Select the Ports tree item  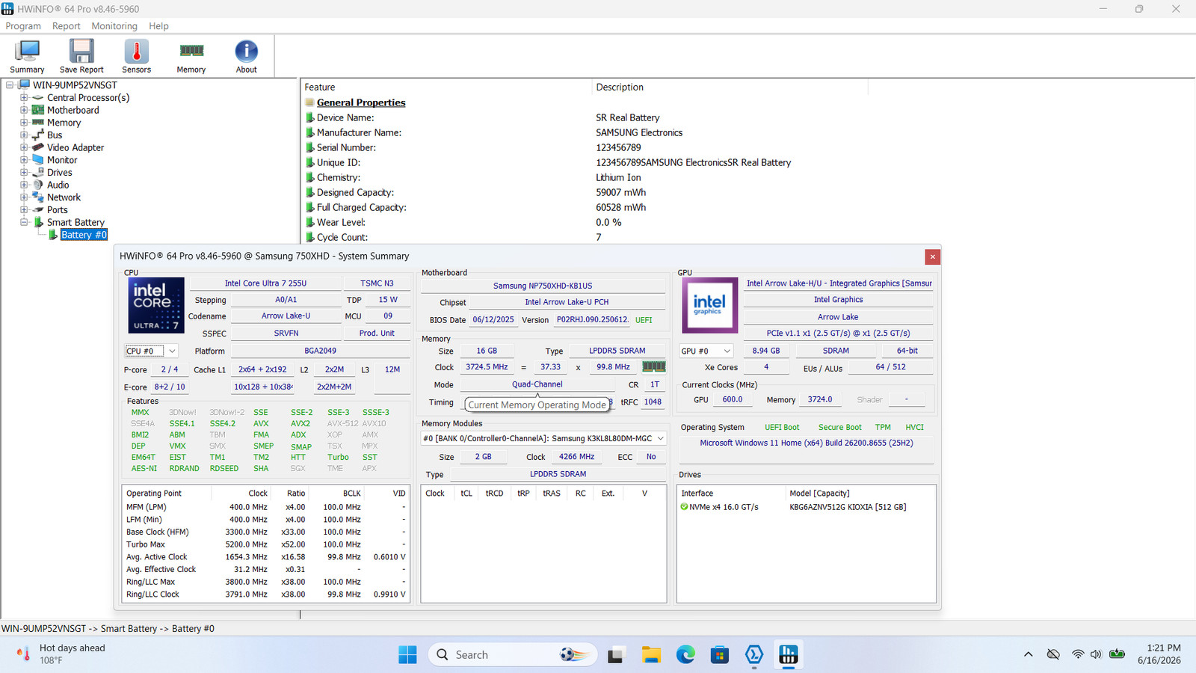(x=58, y=210)
